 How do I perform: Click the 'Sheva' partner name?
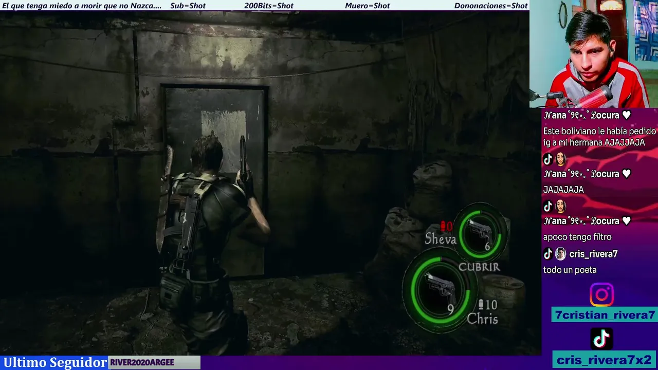pyautogui.click(x=441, y=239)
